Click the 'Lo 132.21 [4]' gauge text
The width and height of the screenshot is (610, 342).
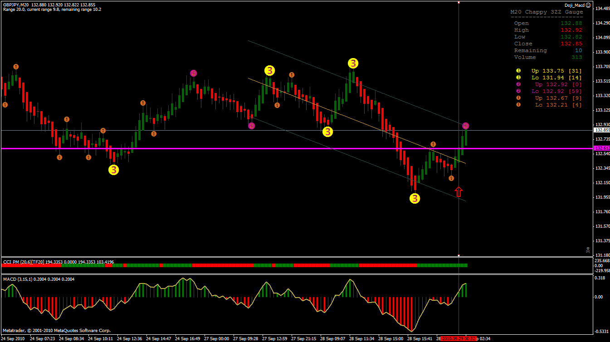(x=558, y=105)
